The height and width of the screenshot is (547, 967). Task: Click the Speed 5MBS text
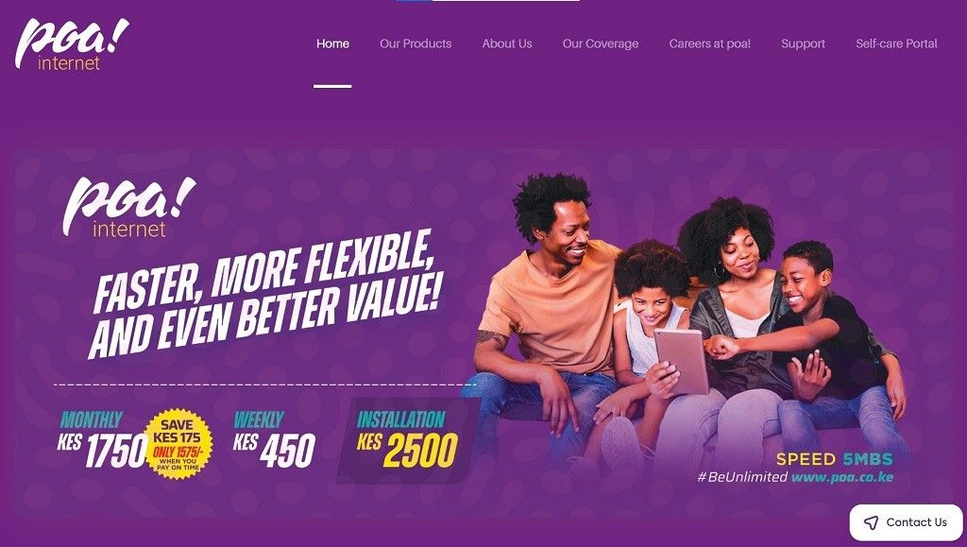click(835, 459)
